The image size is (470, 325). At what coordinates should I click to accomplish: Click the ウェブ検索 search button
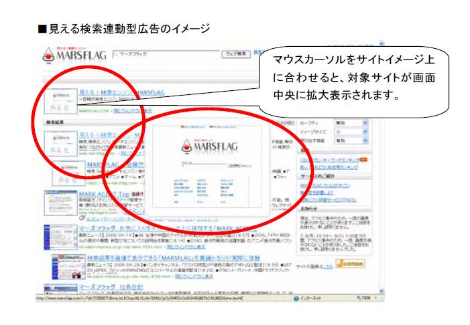[236, 54]
